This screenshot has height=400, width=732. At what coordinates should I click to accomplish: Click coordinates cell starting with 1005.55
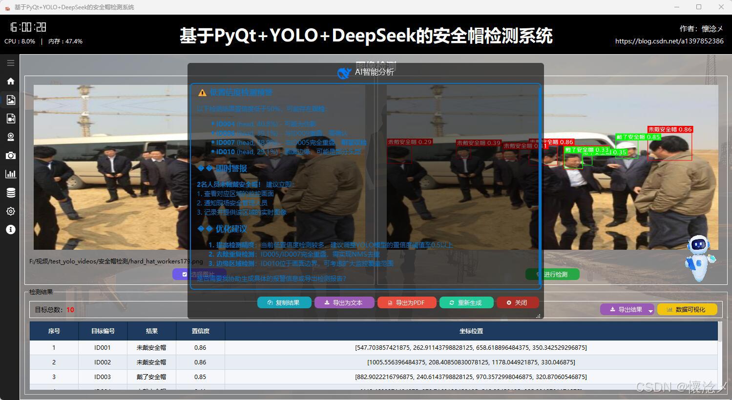coord(471,362)
